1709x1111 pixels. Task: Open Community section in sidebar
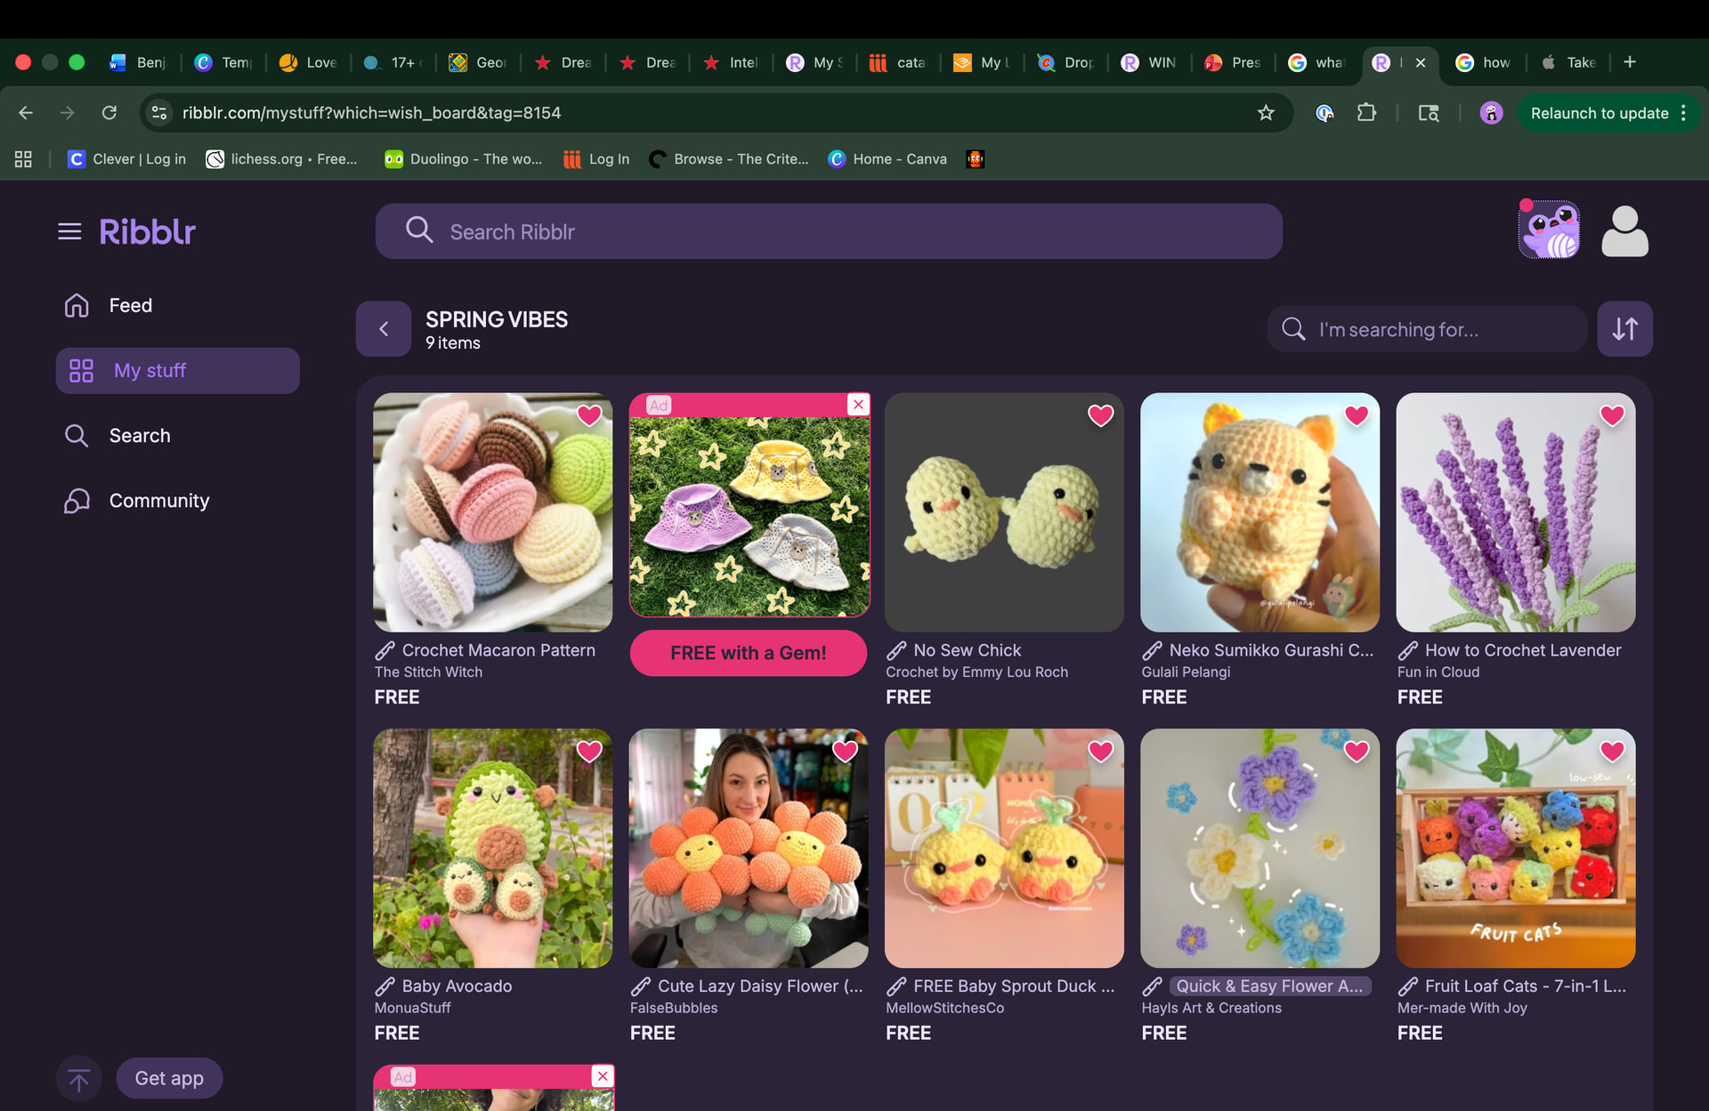point(158,501)
